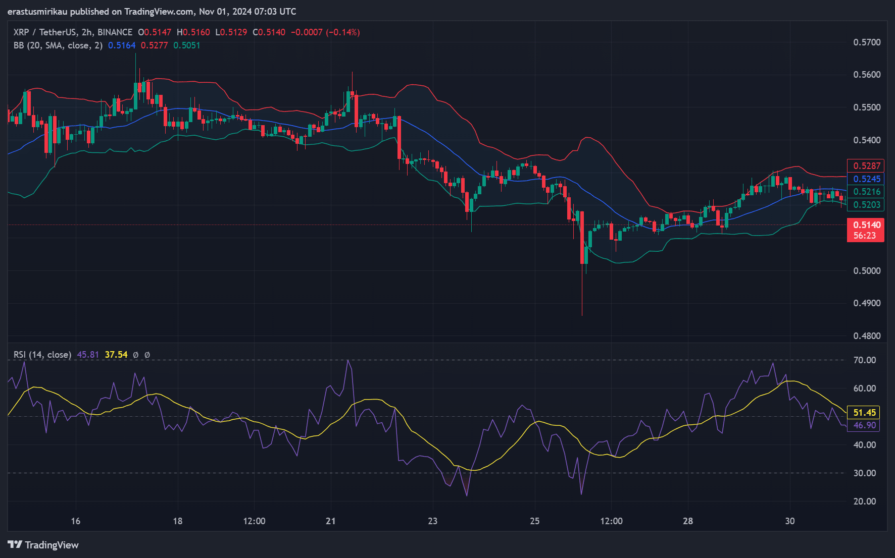Screen dimensions: 895x558
Task: Click the 30.00 RSI scale tick
Action: (865, 473)
